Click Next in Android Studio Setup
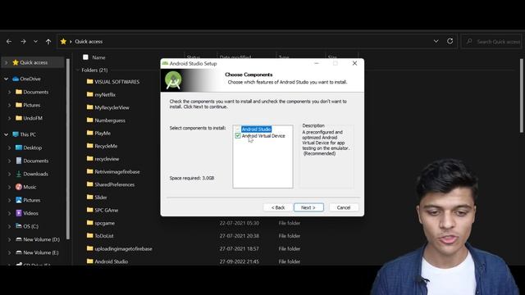Screen dimensions: 525x295 (308, 207)
